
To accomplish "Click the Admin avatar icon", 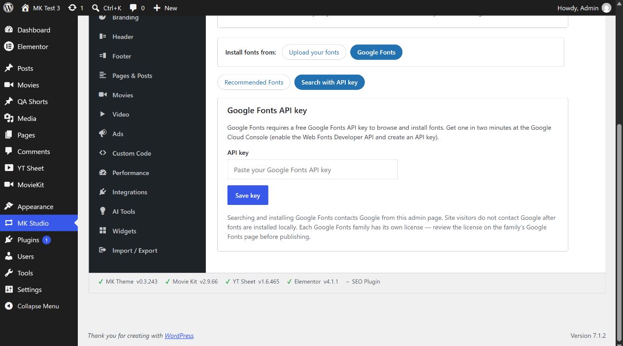I will [x=607, y=8].
